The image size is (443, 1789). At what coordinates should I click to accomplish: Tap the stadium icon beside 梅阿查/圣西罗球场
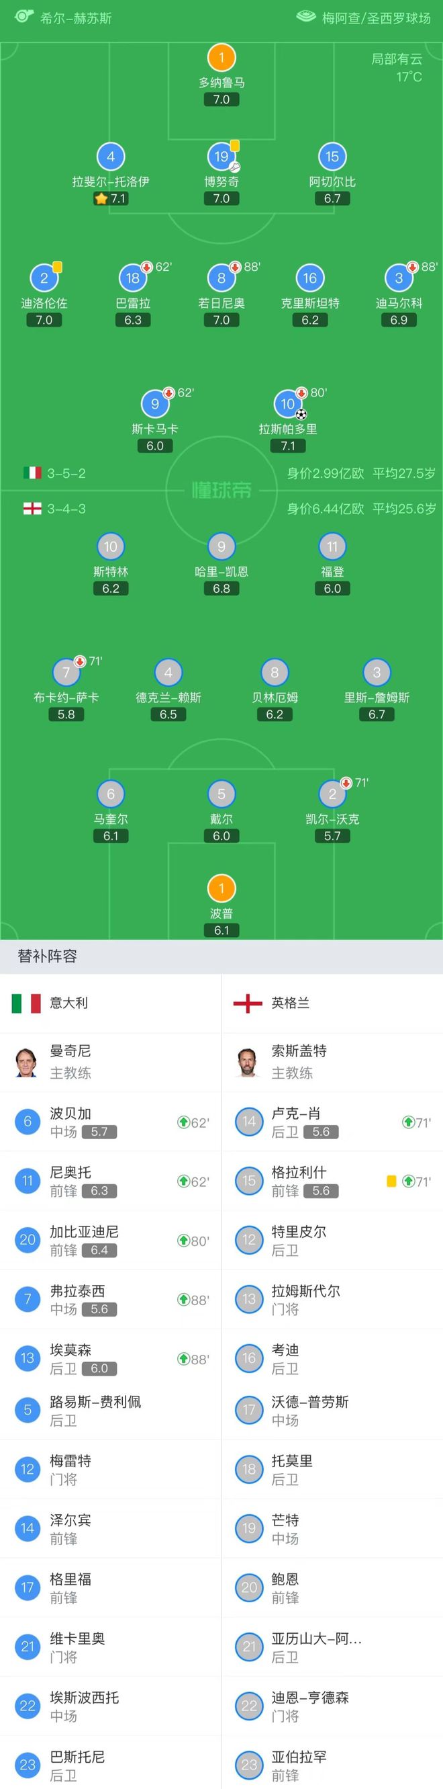[305, 16]
